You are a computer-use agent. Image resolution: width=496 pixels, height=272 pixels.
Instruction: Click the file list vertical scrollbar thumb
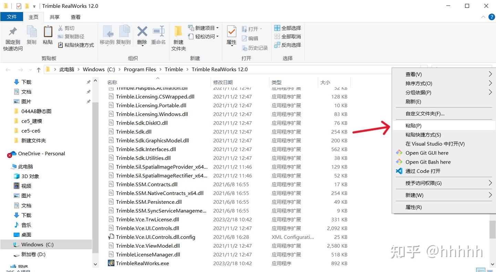coord(493,229)
